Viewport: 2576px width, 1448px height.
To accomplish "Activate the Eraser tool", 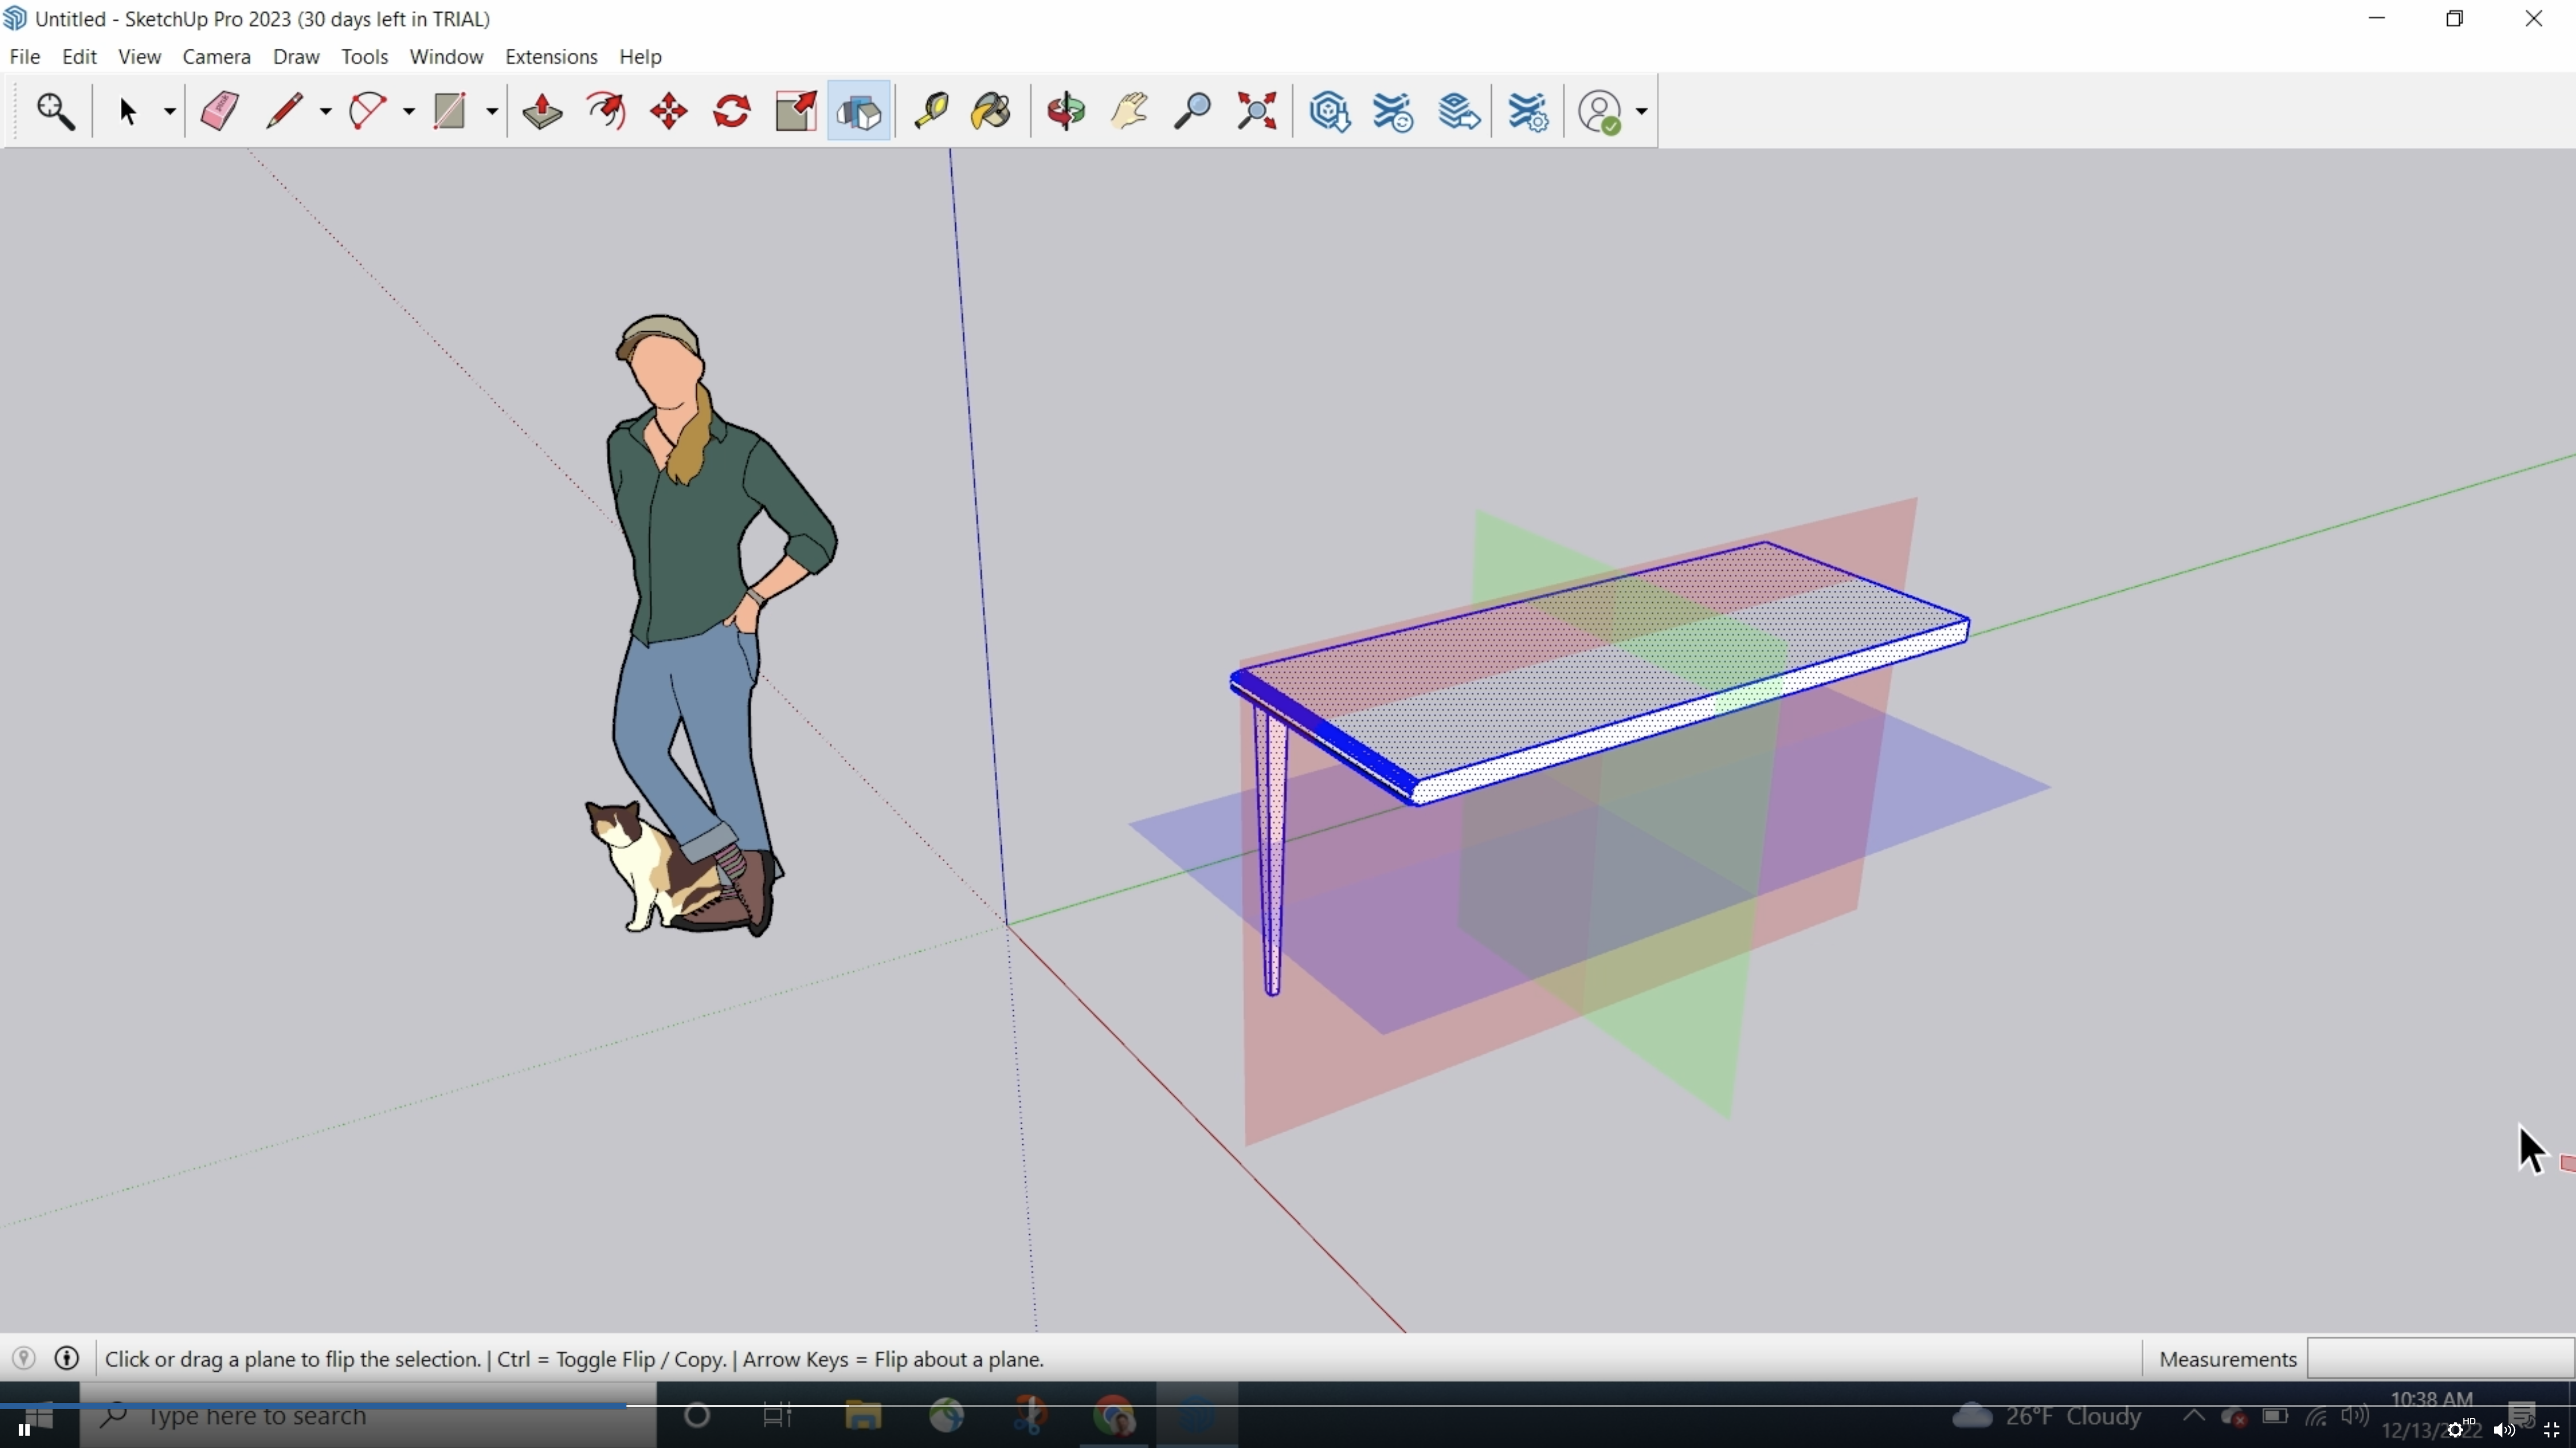I will pyautogui.click(x=218, y=111).
